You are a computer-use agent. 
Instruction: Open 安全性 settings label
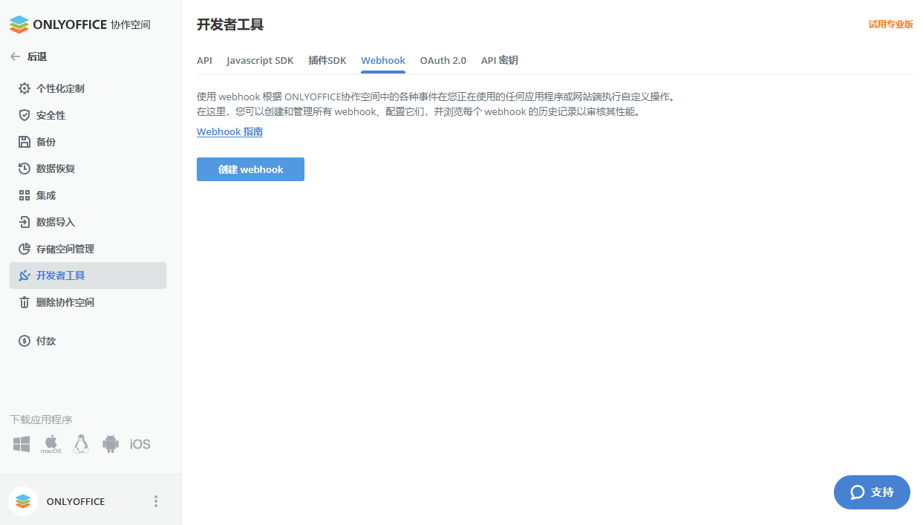(x=51, y=115)
